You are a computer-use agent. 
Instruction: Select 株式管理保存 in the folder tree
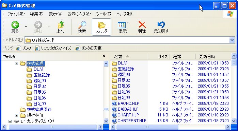click(39, 110)
